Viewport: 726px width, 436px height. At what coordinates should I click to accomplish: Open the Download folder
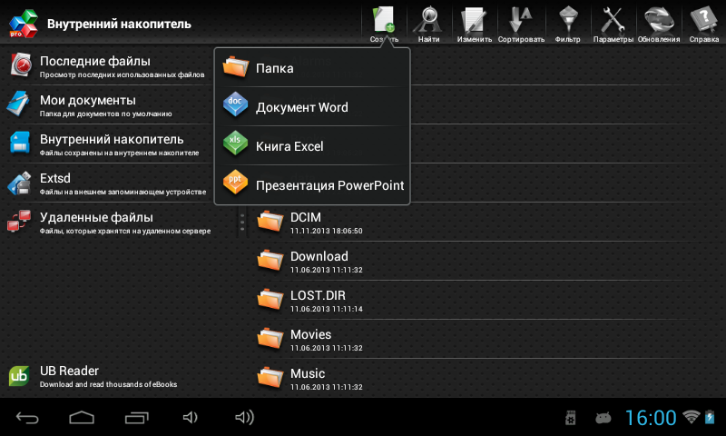click(318, 262)
